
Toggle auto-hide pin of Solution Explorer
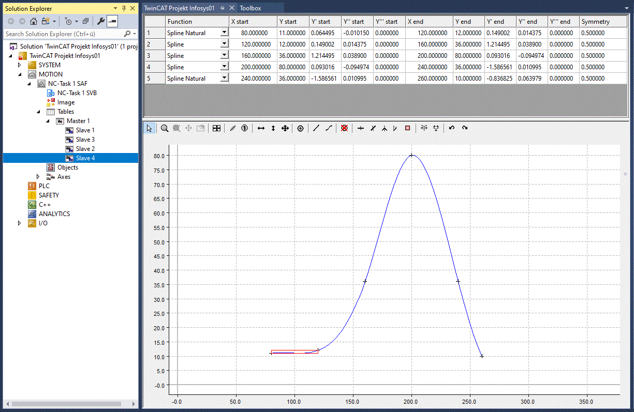pos(124,8)
